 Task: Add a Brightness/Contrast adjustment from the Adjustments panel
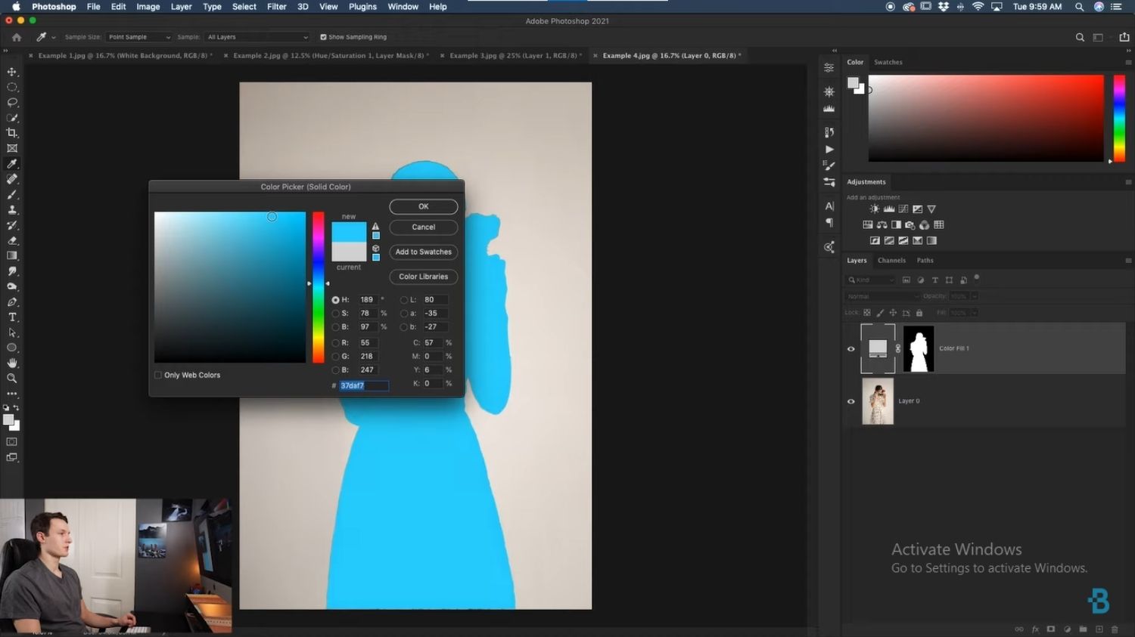click(874, 209)
